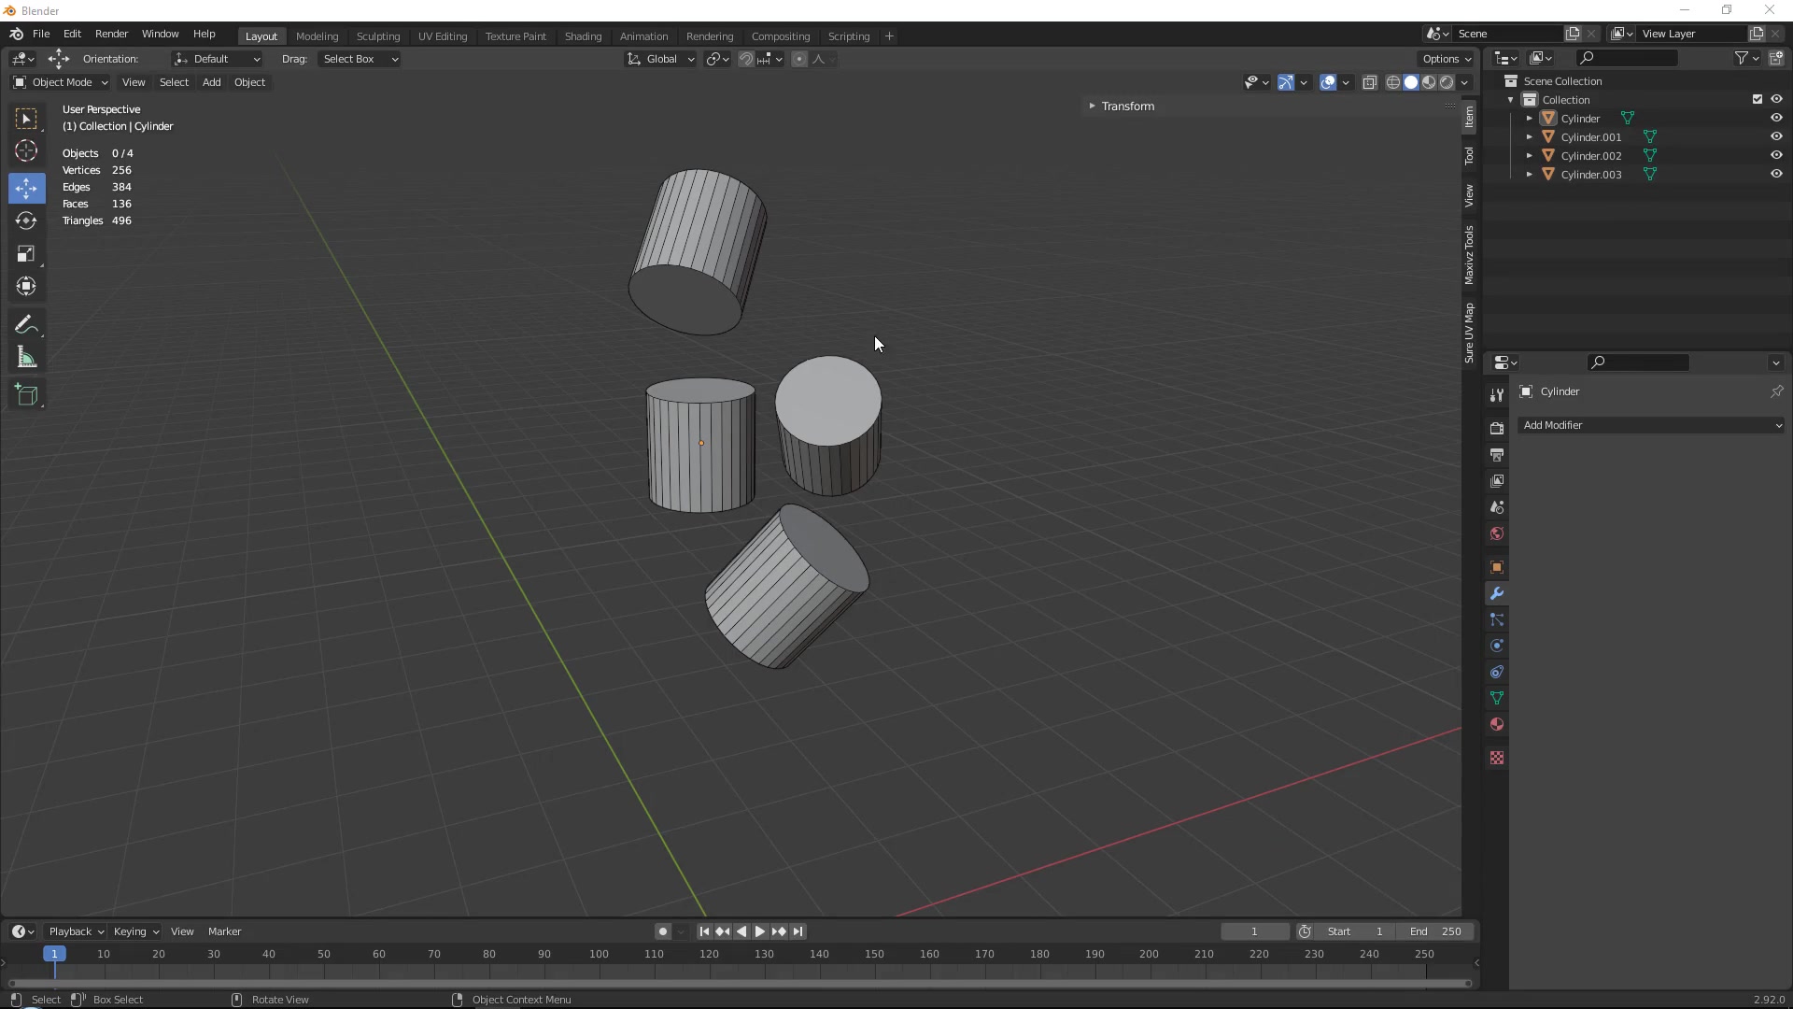Open Render properties tab

click(x=1497, y=428)
